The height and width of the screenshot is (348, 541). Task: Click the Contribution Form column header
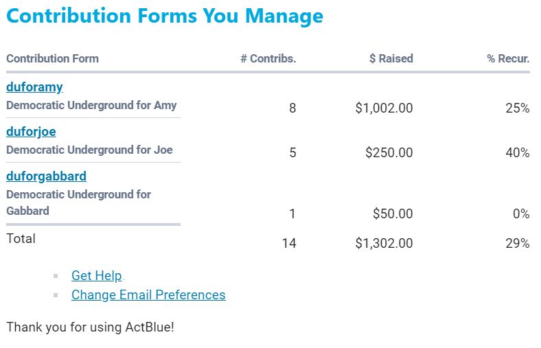pos(52,59)
